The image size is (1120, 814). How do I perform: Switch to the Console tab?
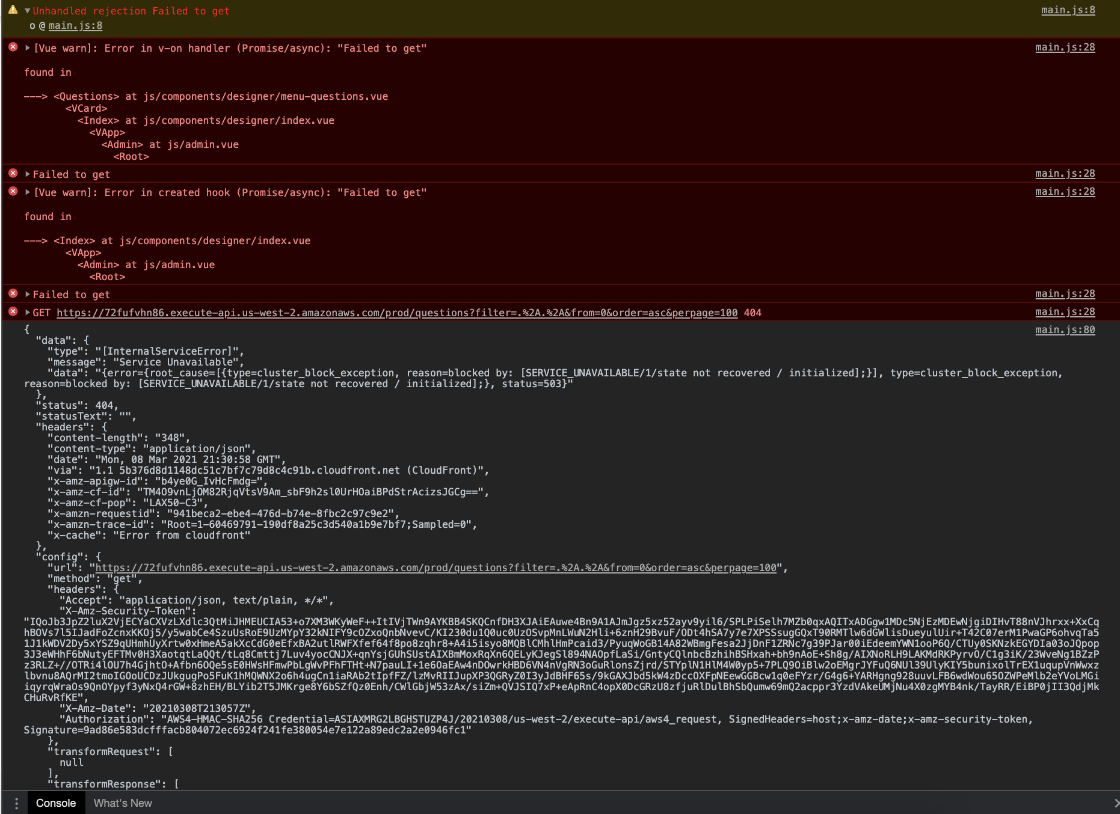pyautogui.click(x=56, y=803)
